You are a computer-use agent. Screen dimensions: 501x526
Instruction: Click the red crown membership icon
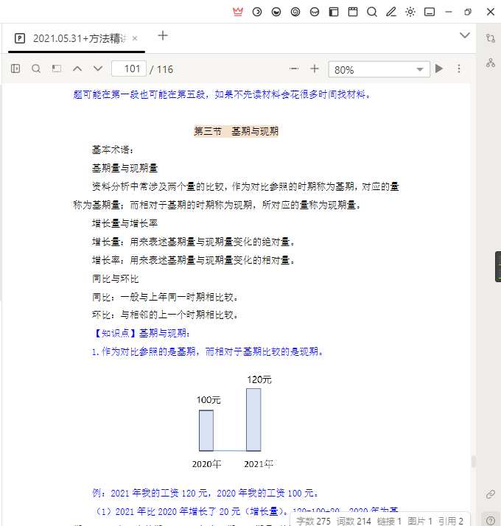pos(237,12)
